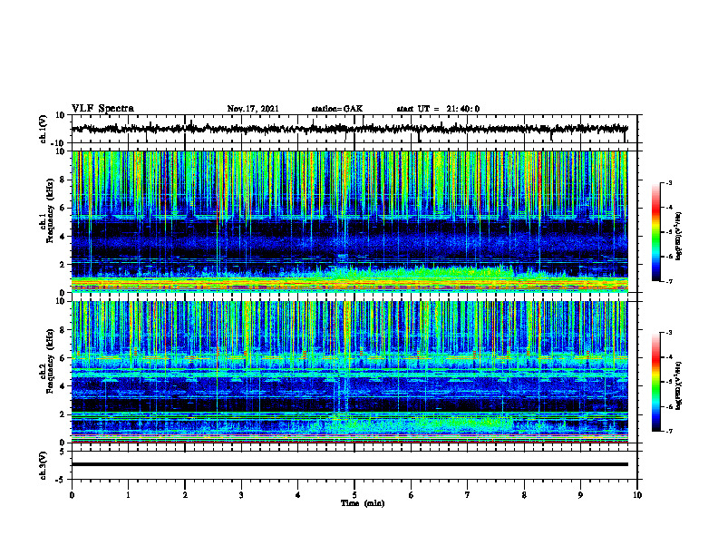Click the 'ch.1(V)' waveform axis label
Viewport: 718px width, 555px height.
coord(44,129)
